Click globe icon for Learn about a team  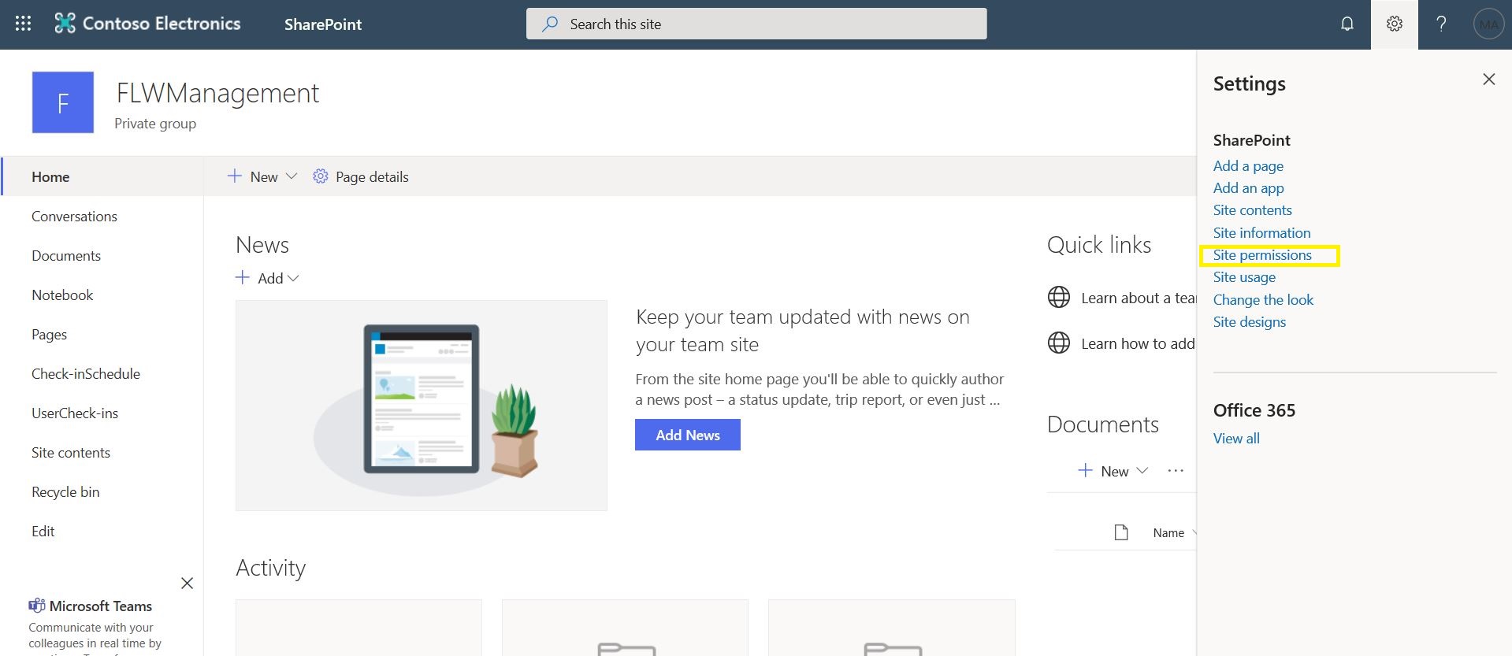[1058, 298]
